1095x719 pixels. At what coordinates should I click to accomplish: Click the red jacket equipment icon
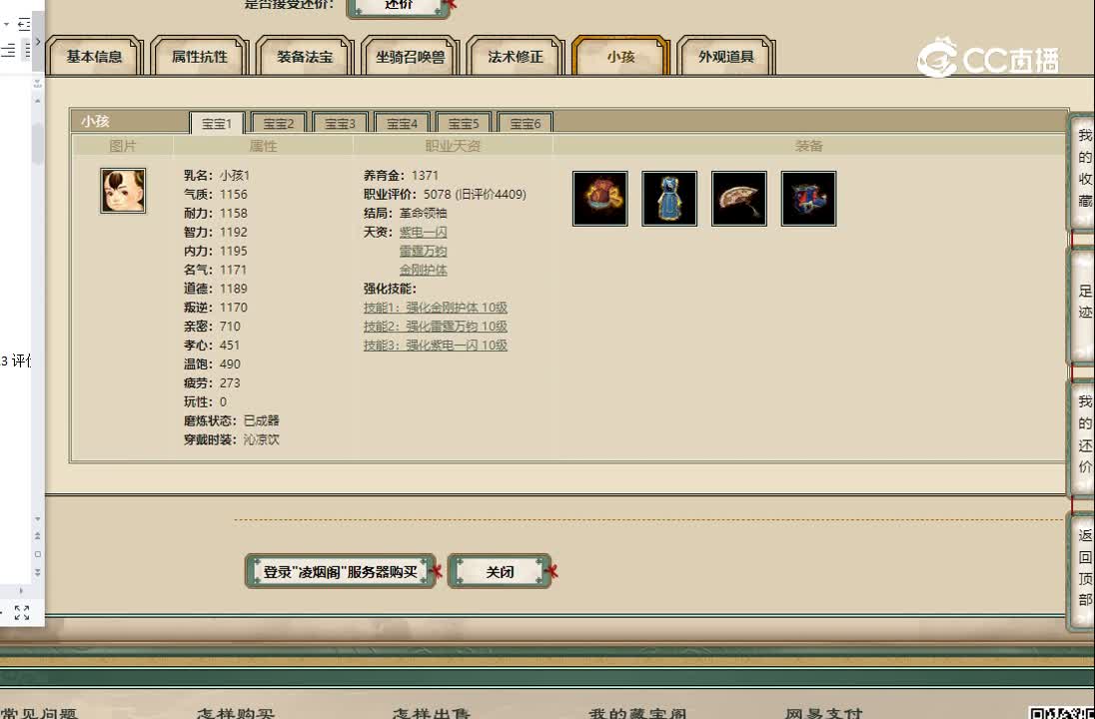pyautogui.click(x=599, y=199)
